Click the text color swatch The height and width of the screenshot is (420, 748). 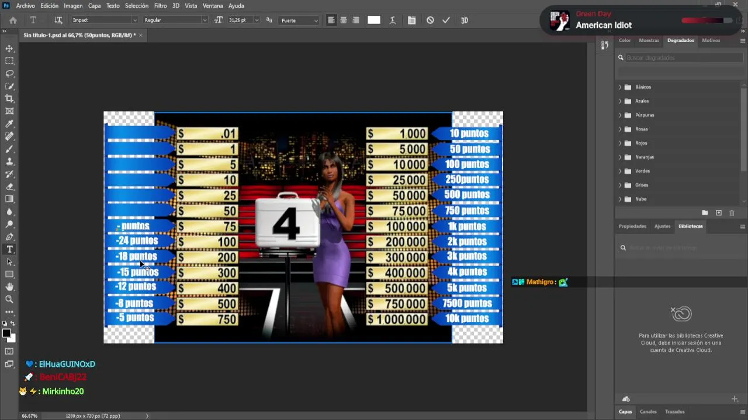coord(374,20)
